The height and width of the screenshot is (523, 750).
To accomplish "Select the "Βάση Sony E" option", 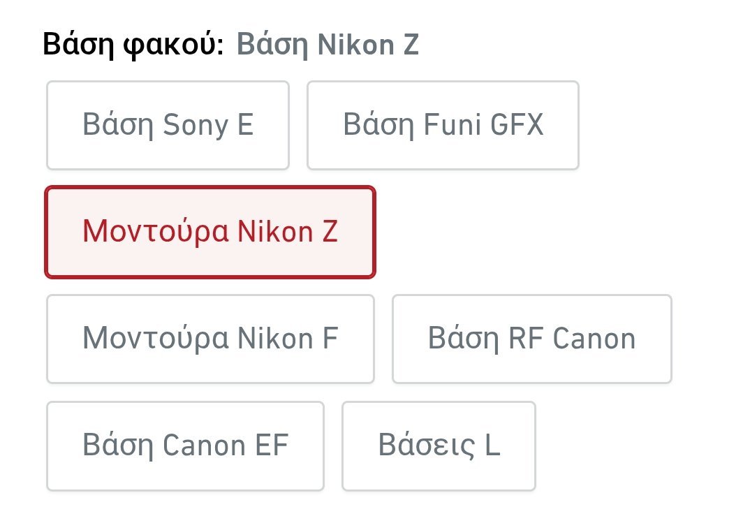I will pyautogui.click(x=168, y=125).
